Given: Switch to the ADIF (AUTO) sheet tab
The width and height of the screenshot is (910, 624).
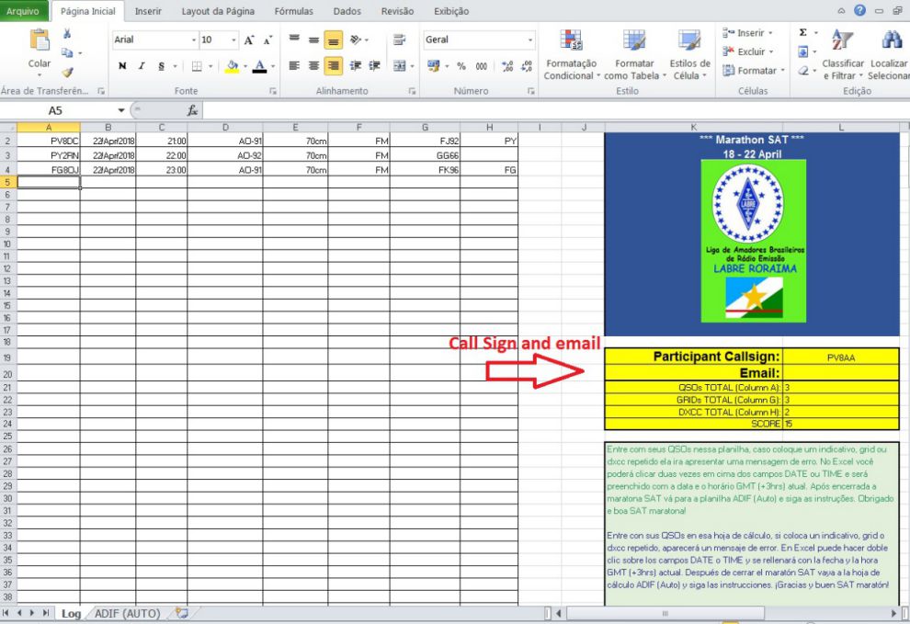Looking at the screenshot, I should pyautogui.click(x=127, y=613).
